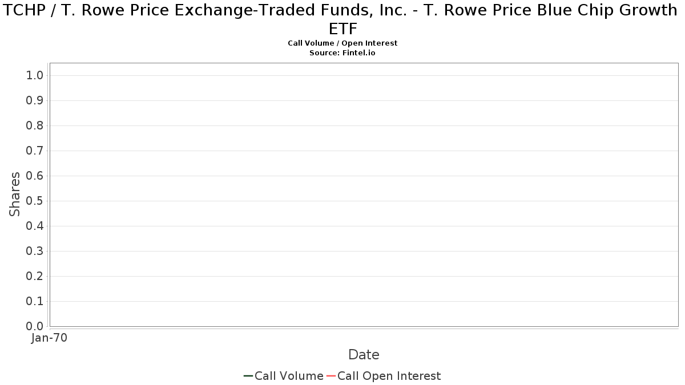This screenshot has width=685, height=385.
Task: Click the Jan-70 date axis label
Action: 49,338
